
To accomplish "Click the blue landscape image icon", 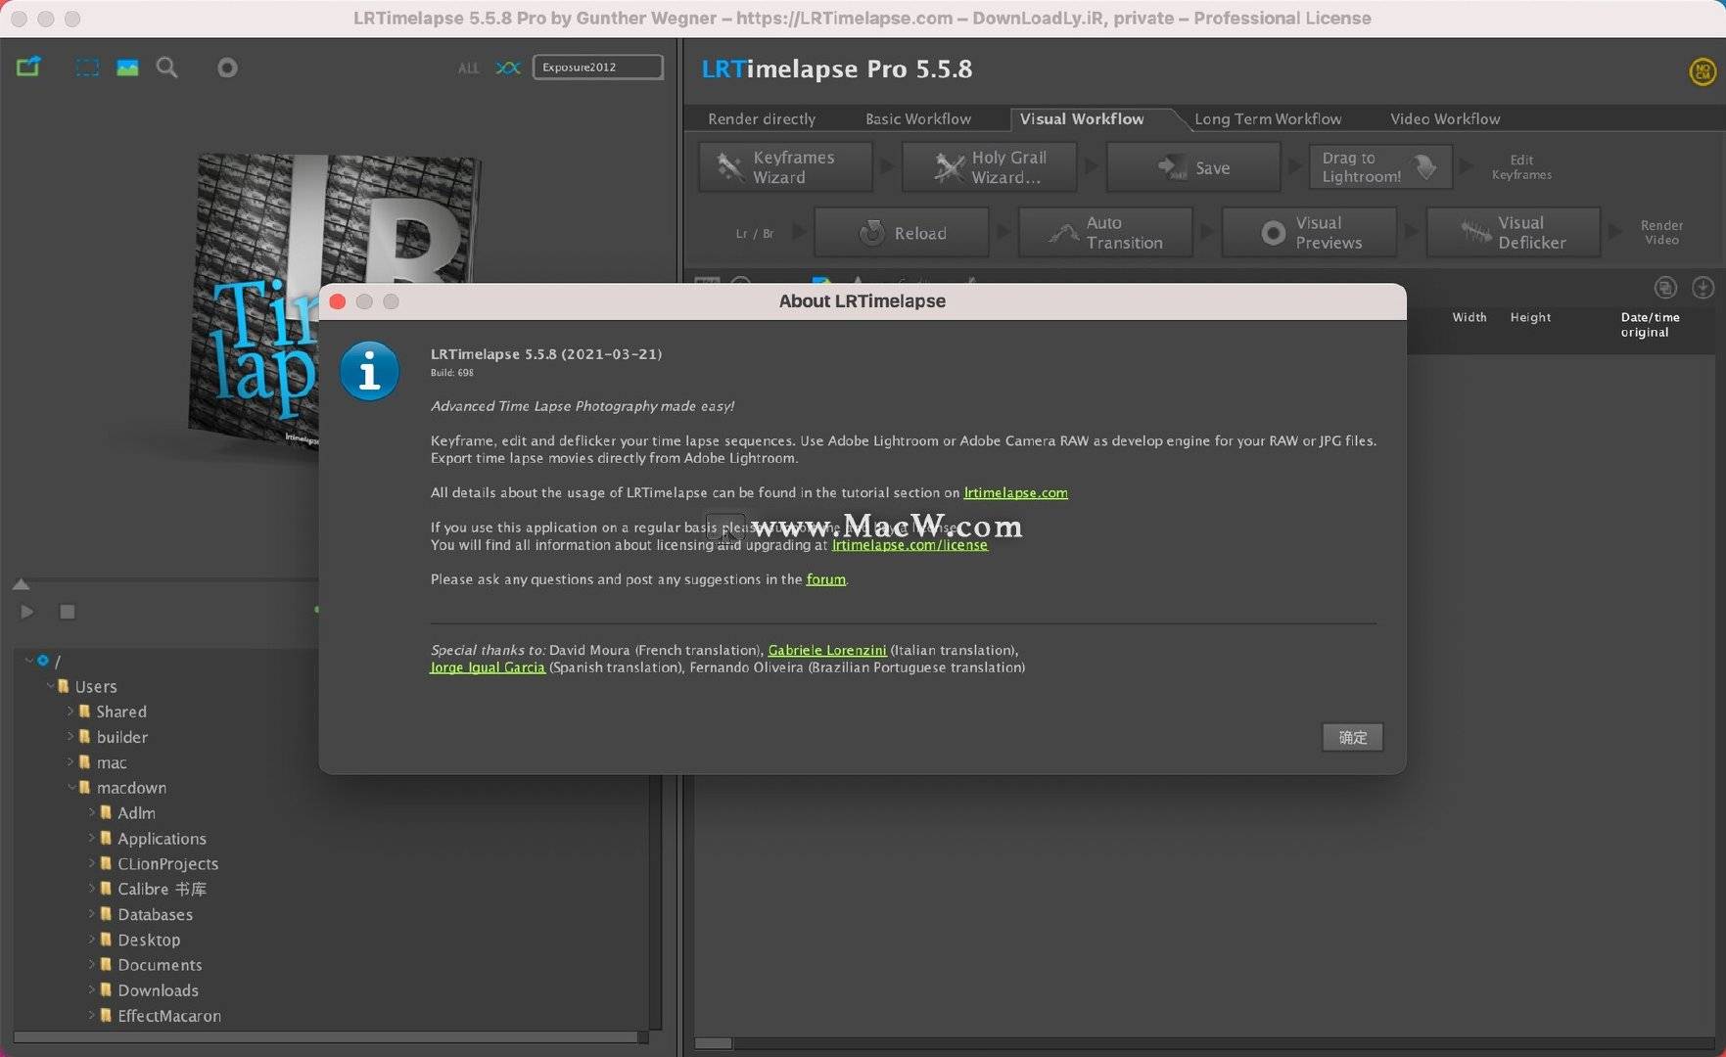I will point(127,68).
